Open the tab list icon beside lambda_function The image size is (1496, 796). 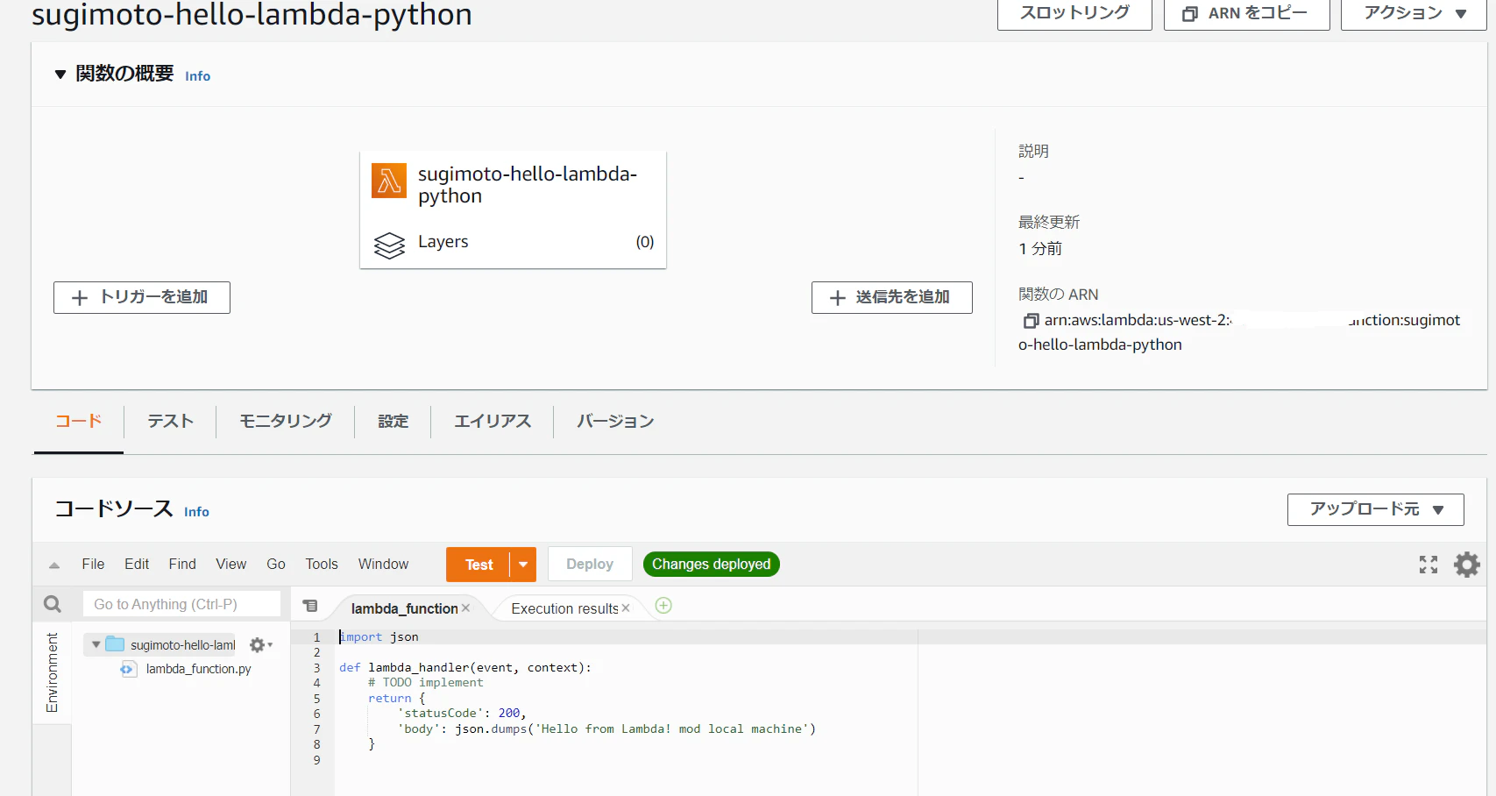[310, 606]
